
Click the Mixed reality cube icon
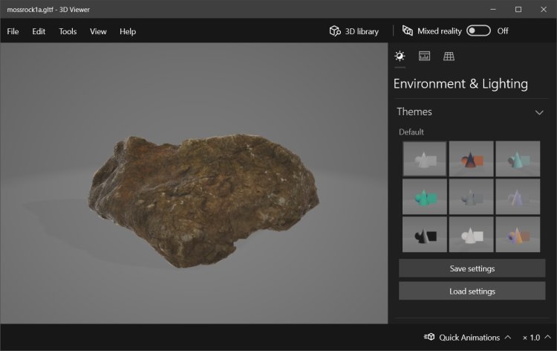pyautogui.click(x=407, y=31)
